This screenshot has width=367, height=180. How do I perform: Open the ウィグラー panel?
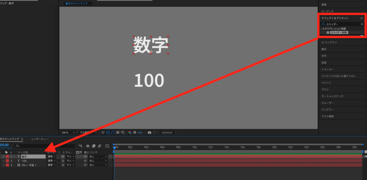328,110
